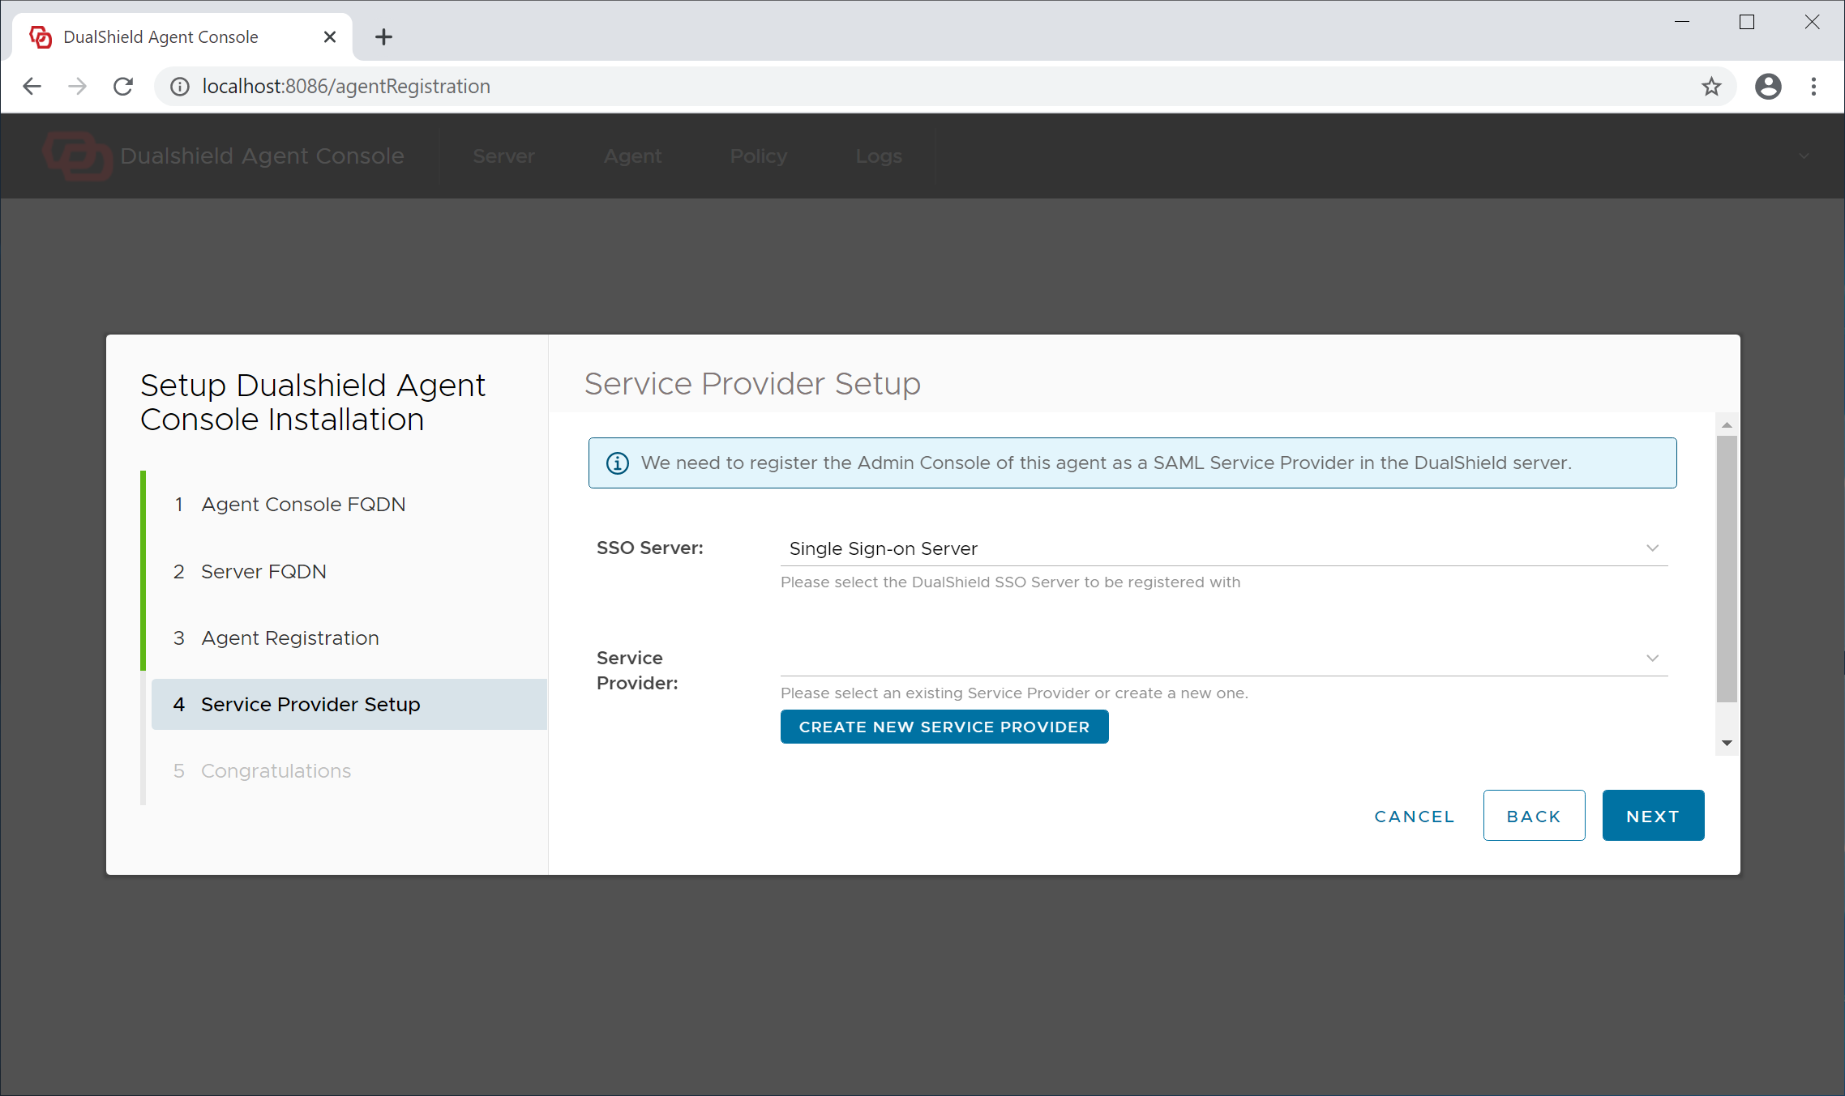Click the info icon in the SAML notice
1845x1096 pixels.
pos(618,463)
